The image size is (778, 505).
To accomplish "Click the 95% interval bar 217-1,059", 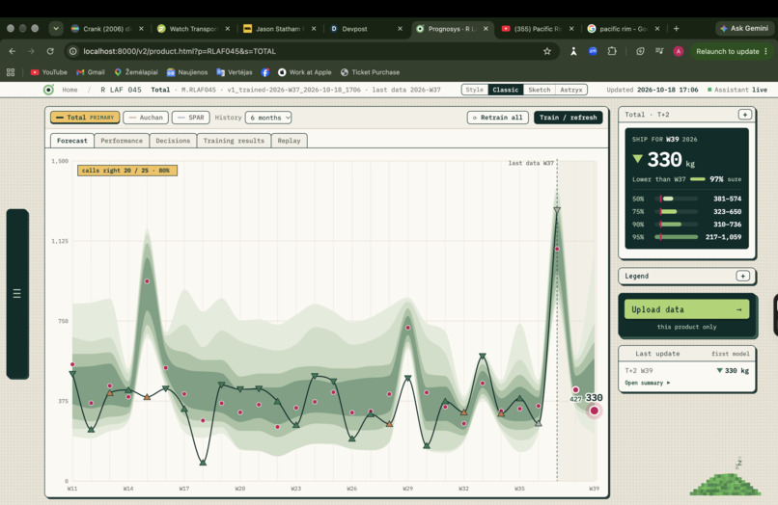I will tap(679, 237).
